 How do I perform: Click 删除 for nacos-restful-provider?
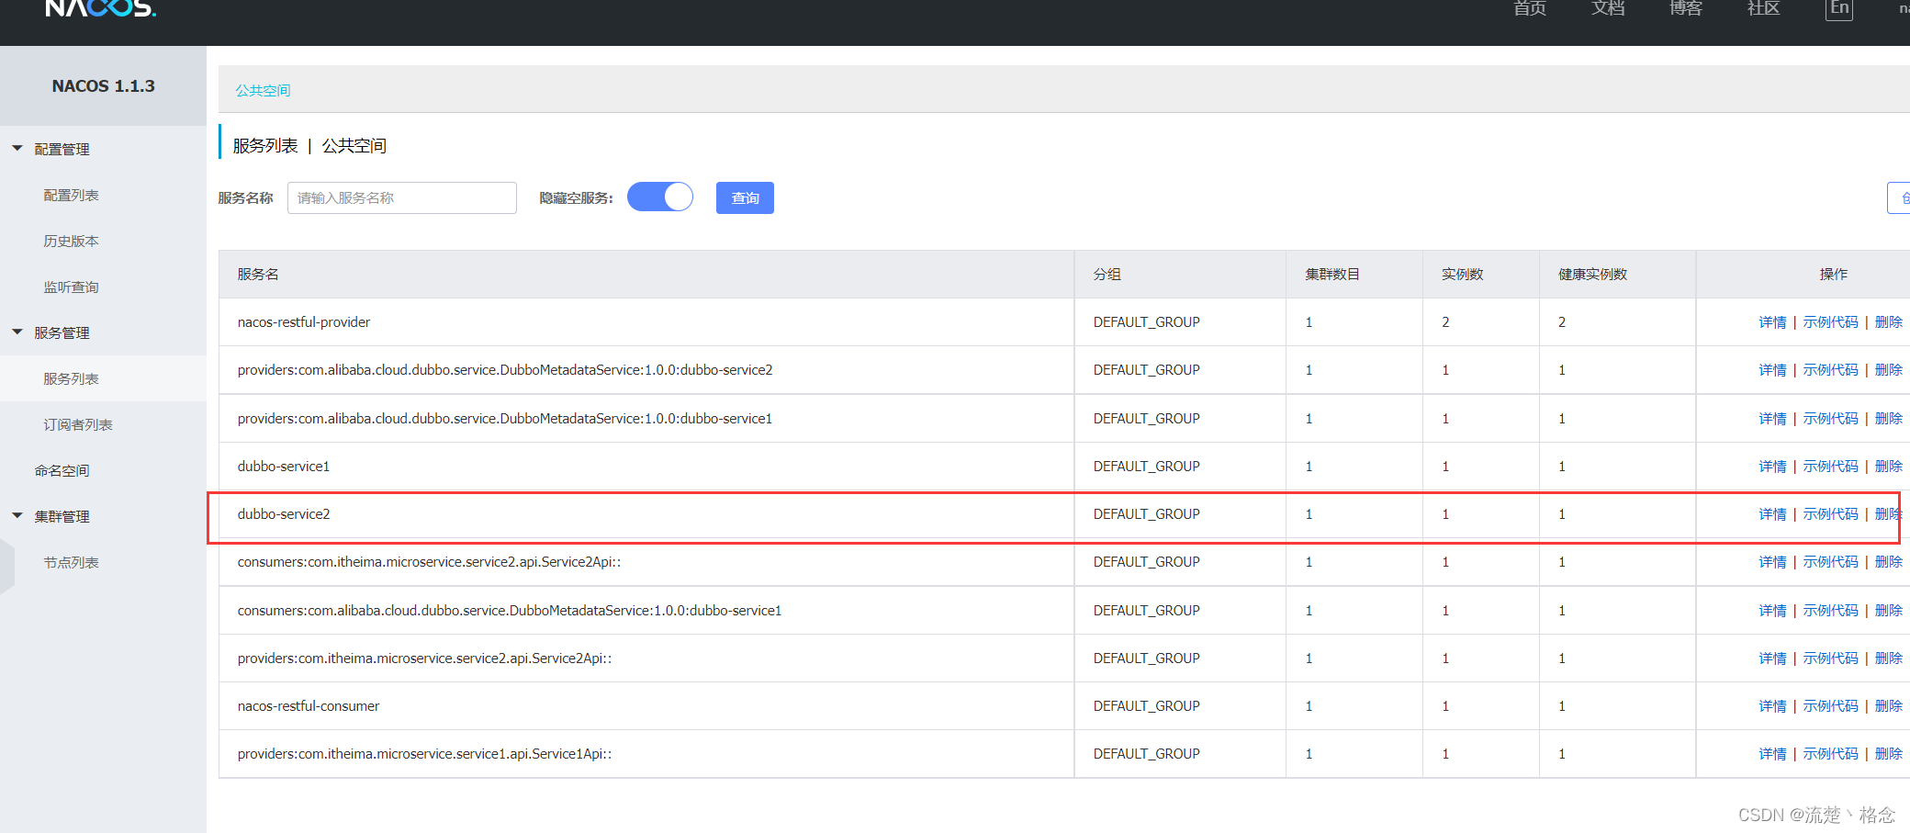tap(1889, 322)
